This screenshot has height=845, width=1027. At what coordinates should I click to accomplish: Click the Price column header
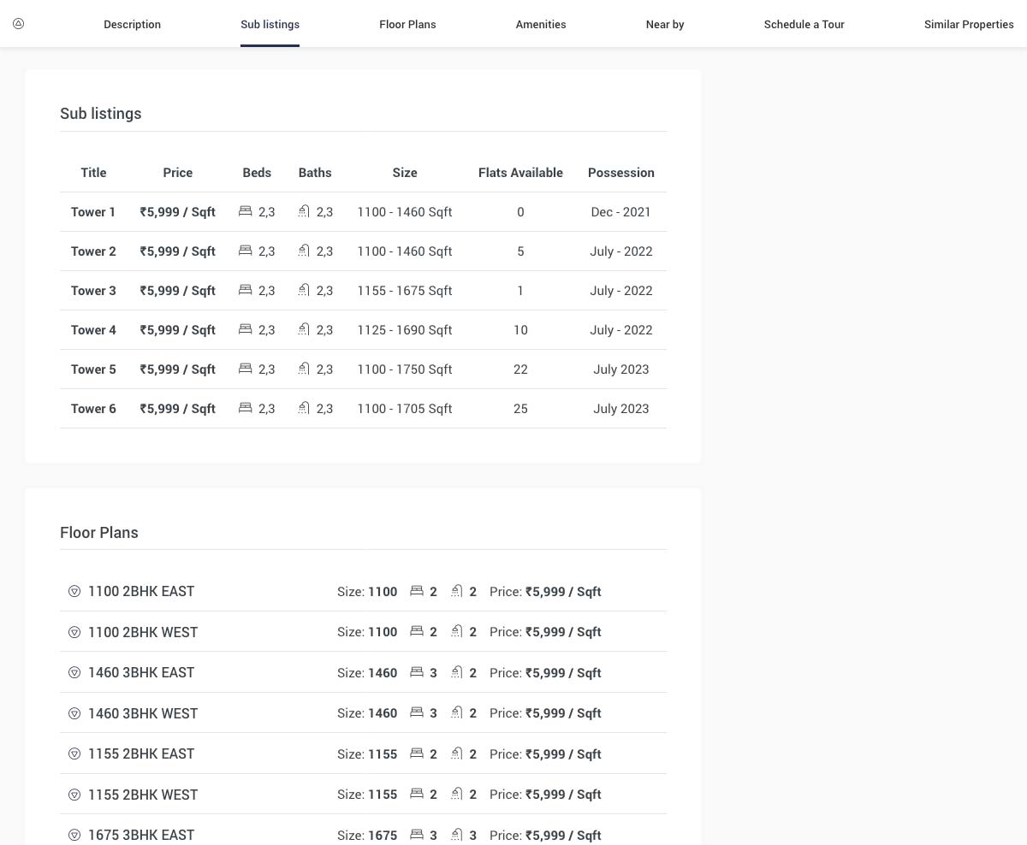tap(177, 173)
